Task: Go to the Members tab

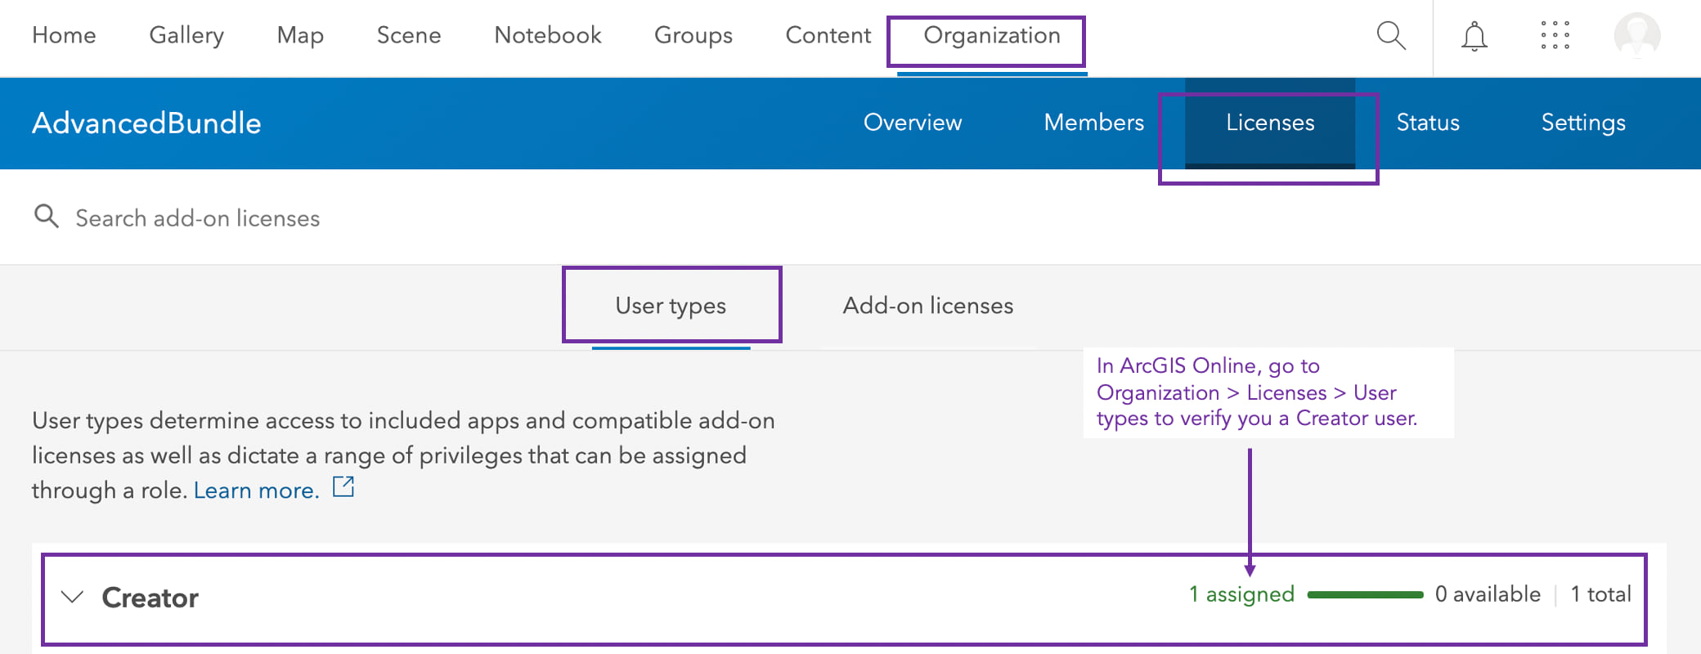Action: click(1093, 123)
